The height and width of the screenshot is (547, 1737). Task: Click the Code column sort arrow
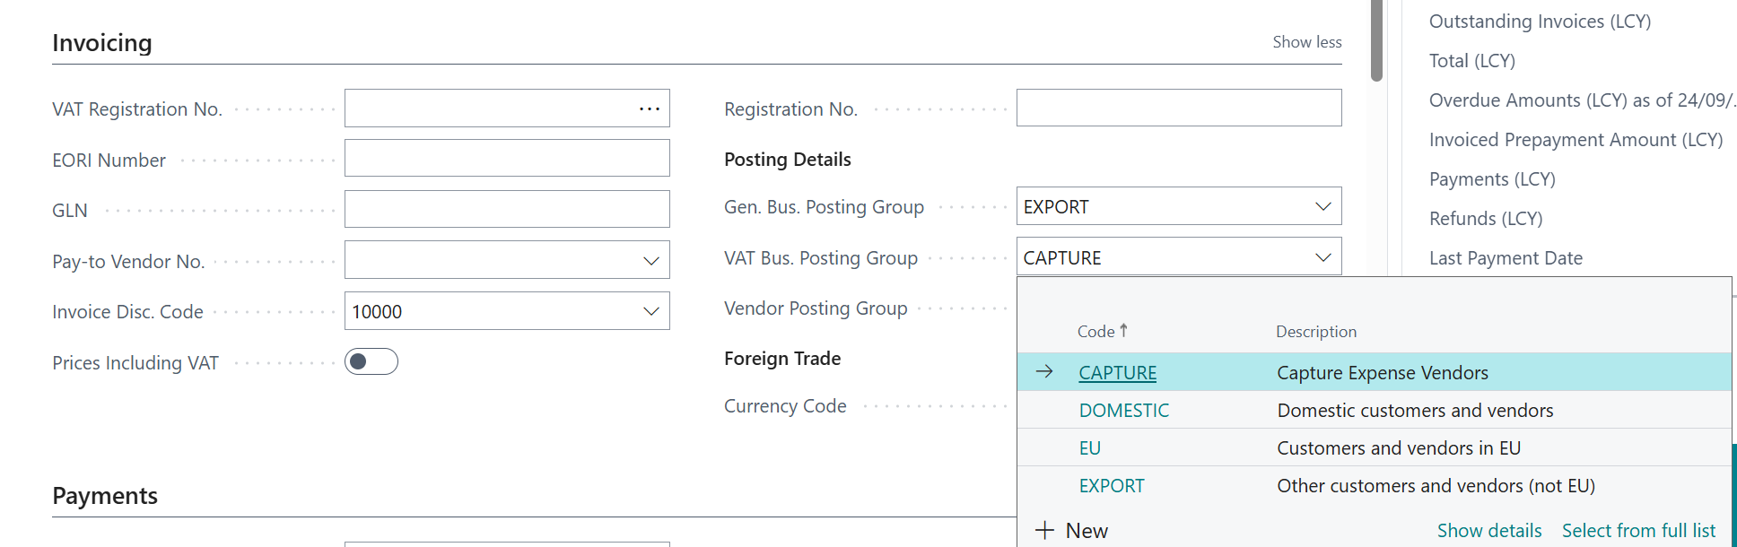click(1123, 330)
